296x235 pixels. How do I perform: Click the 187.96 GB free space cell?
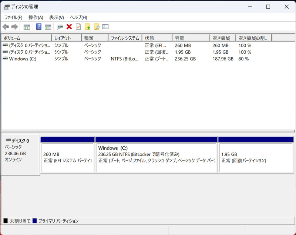coord(223,59)
